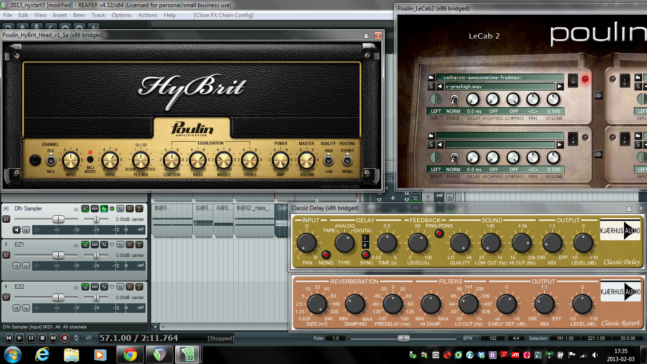647x364 pixels.
Task: Toggle the MCJ Boost button on HyBrit
Action: point(90,159)
